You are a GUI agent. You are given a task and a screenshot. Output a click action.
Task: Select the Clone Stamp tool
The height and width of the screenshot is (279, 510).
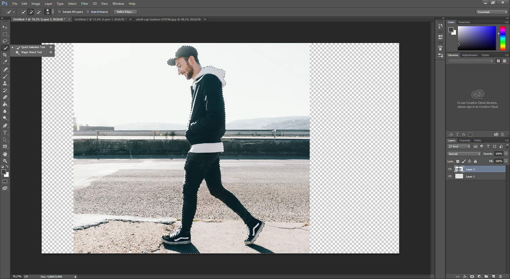pos(5,83)
